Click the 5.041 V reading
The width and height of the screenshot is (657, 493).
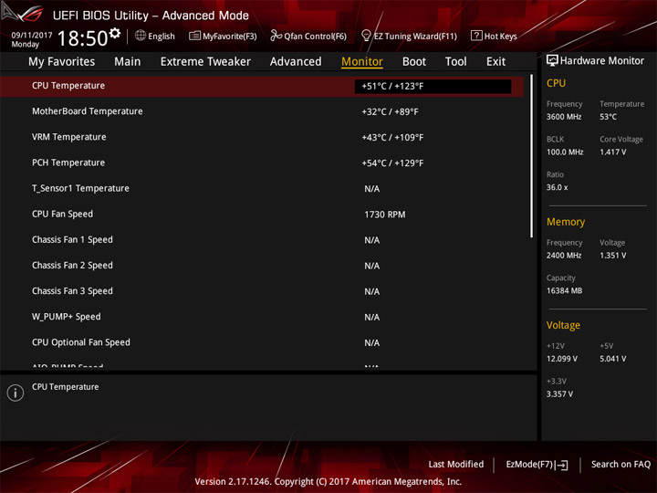[612, 359]
